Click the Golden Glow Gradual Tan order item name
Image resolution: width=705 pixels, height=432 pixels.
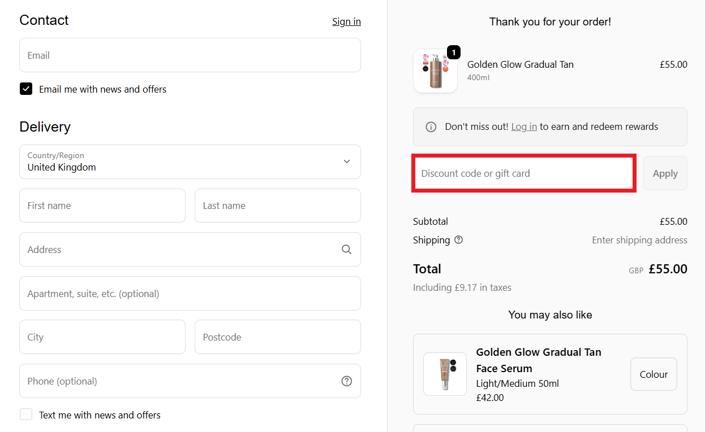521,64
